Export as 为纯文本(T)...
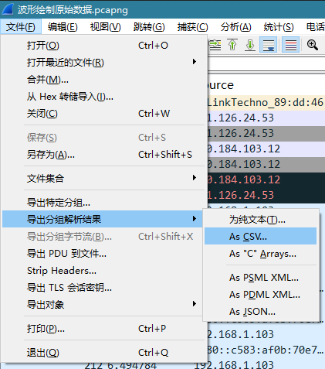Image resolution: width=325 pixels, height=369 pixels. (260, 220)
